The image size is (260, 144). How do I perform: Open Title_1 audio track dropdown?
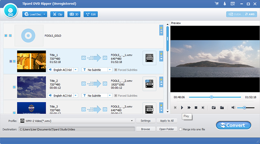76,70
